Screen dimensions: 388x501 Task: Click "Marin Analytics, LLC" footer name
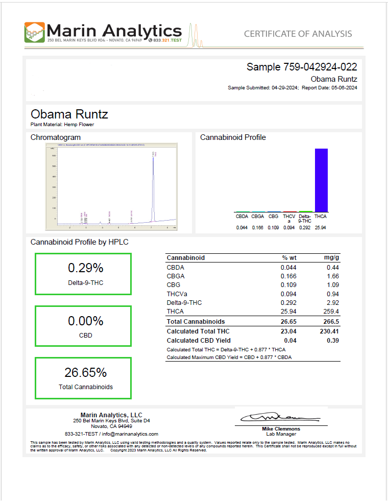[111, 415]
